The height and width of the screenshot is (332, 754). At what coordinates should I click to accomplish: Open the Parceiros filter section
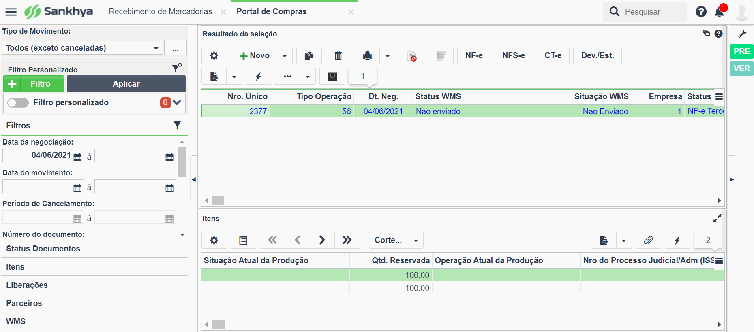click(94, 303)
